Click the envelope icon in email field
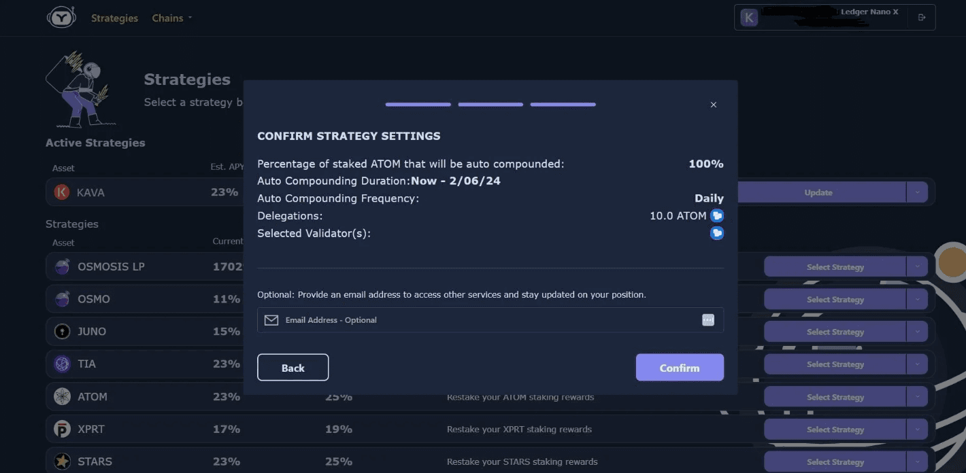 pos(271,320)
